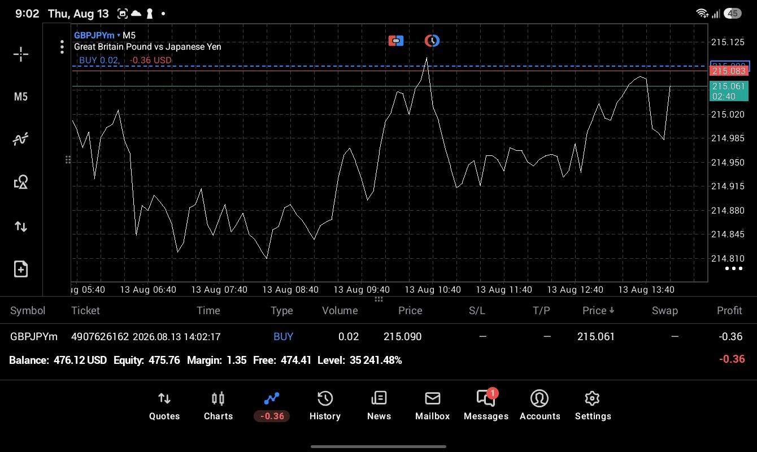
Task: Open the Settings gear tab
Action: [593, 406]
